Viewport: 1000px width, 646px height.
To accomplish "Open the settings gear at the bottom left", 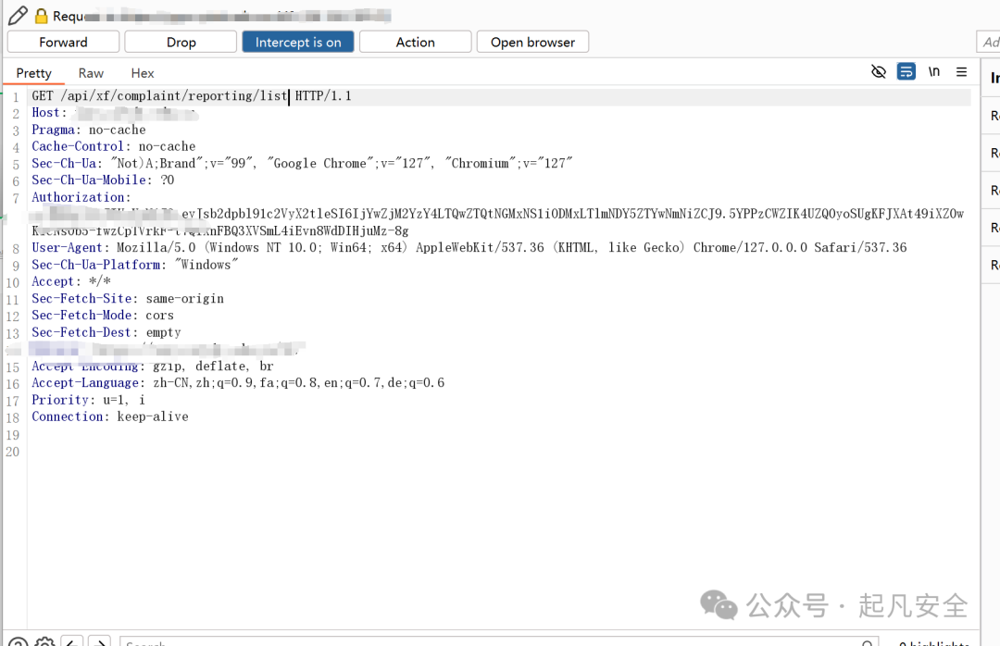I will tap(44, 641).
